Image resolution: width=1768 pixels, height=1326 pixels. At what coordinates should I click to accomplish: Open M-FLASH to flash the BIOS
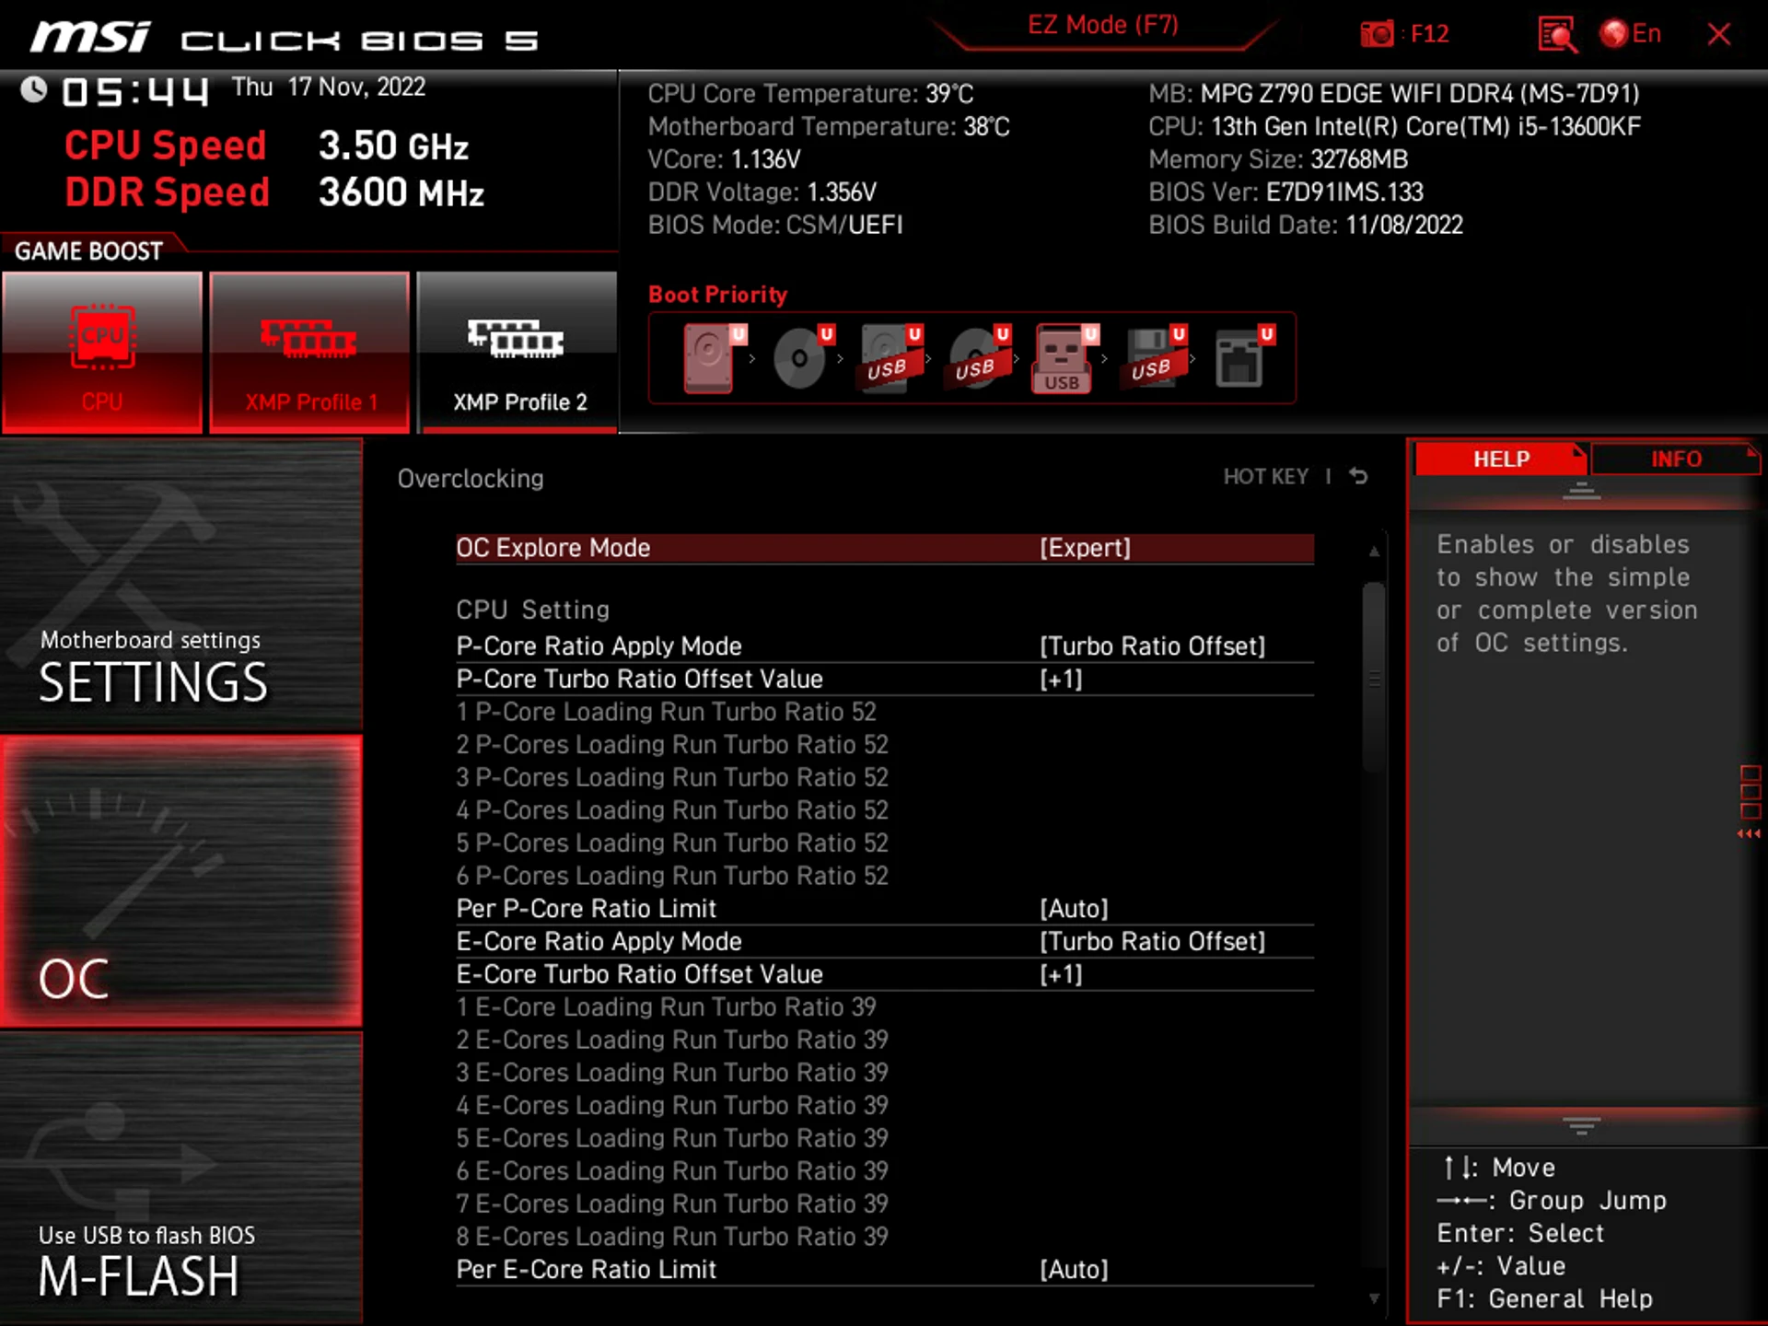181,1179
